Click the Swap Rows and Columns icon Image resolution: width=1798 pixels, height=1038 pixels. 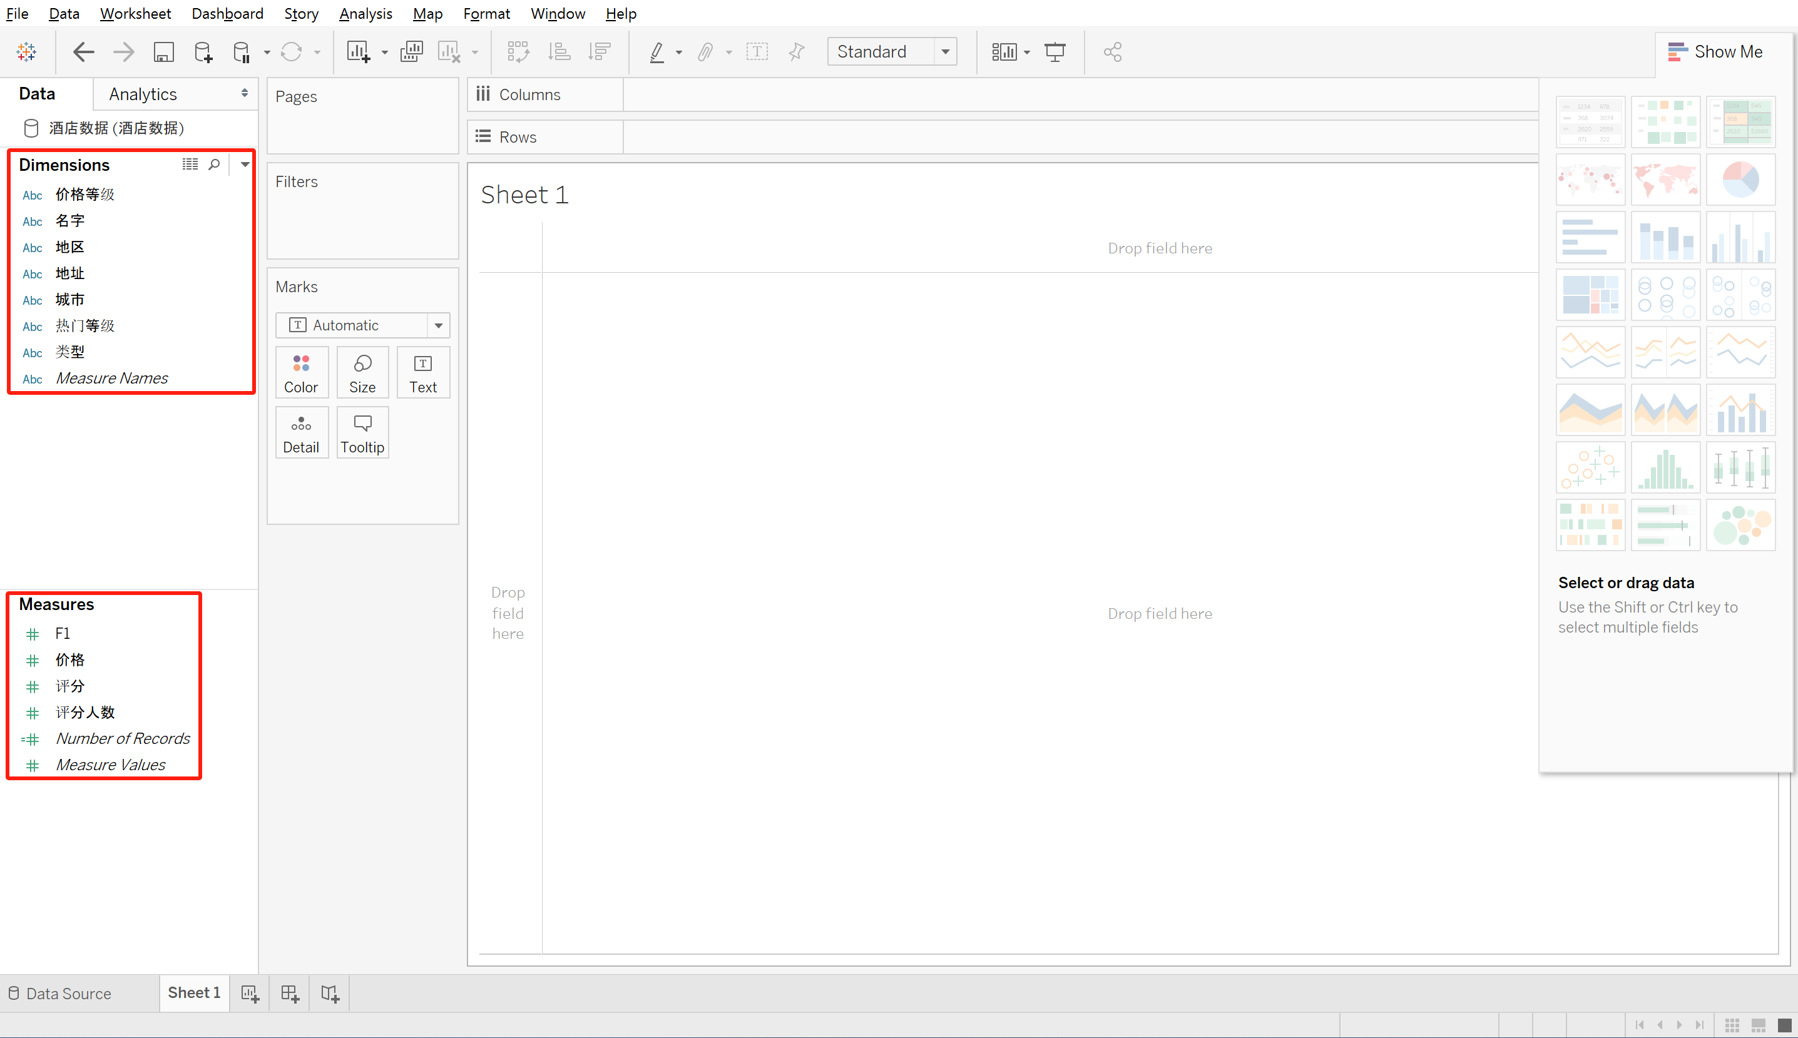[x=518, y=52]
